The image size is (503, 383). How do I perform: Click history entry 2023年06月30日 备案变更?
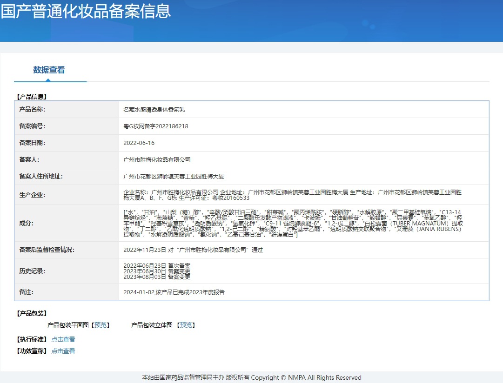[157, 271]
